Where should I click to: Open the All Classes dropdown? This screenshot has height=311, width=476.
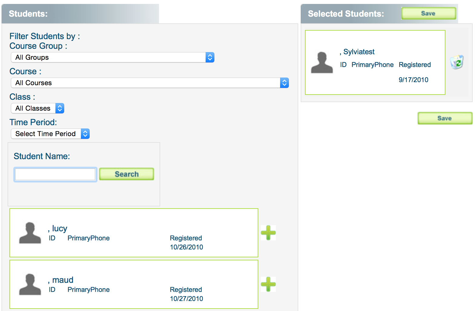click(x=38, y=108)
